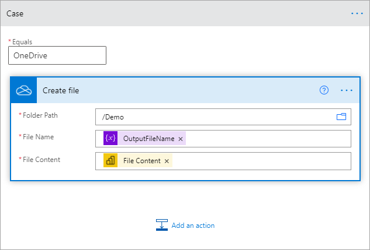Open the folder picker for Folder Path

341,117
